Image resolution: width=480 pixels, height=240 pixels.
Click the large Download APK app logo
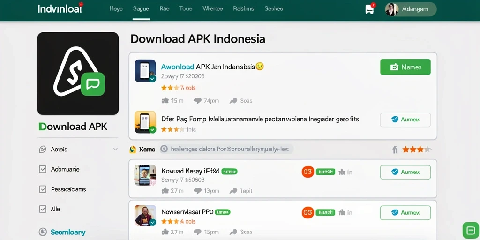pyautogui.click(x=78, y=74)
